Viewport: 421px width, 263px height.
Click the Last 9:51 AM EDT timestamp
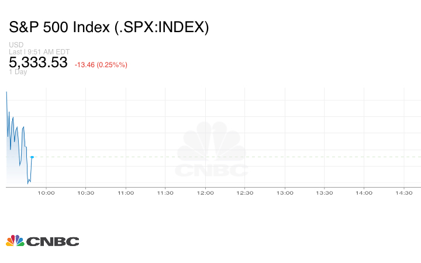(40, 51)
